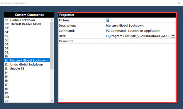Click the Description value Mercury Global Lockdown
The height and width of the screenshot is (109, 183).
click(x=125, y=25)
